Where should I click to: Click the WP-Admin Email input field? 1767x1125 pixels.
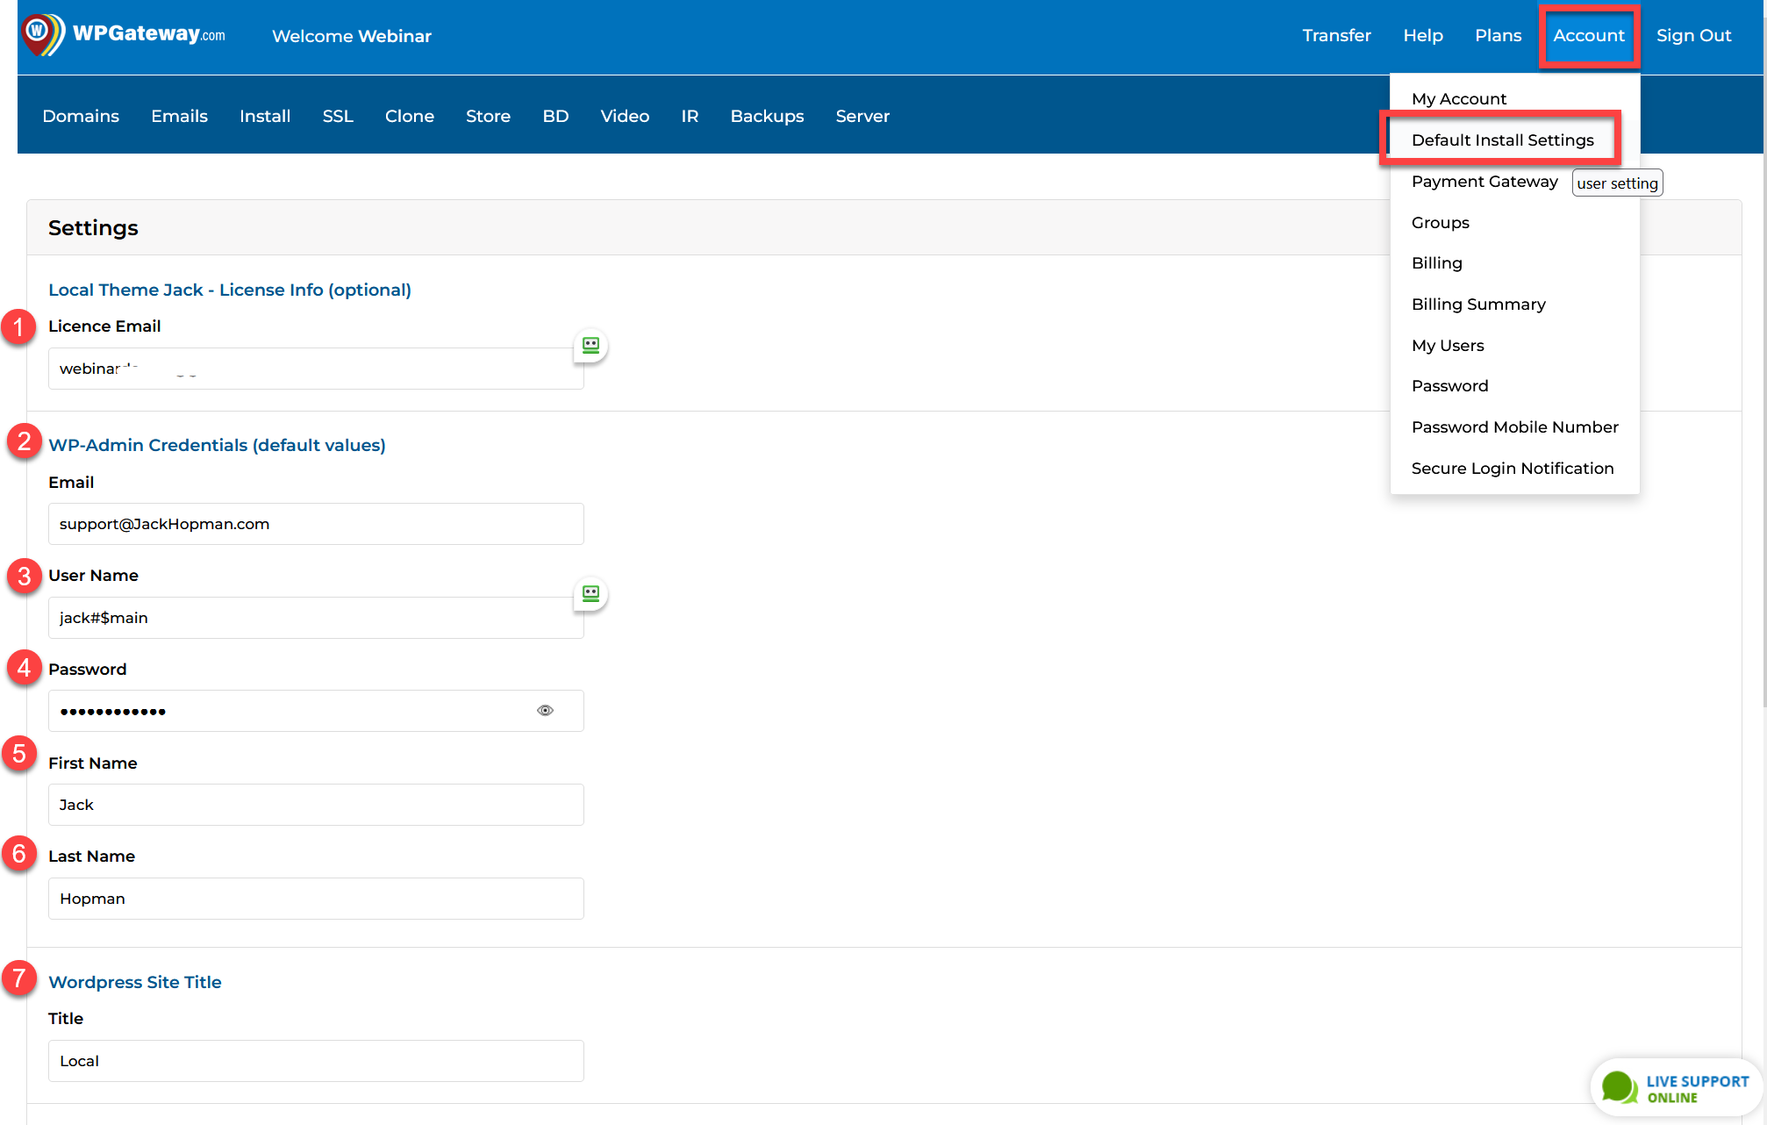point(316,524)
